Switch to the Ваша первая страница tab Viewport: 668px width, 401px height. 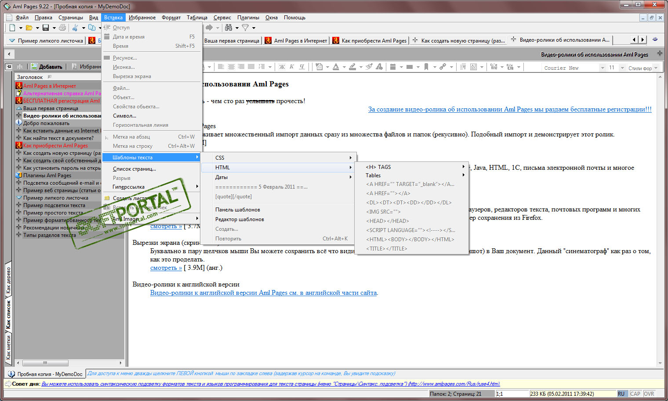pyautogui.click(x=232, y=40)
